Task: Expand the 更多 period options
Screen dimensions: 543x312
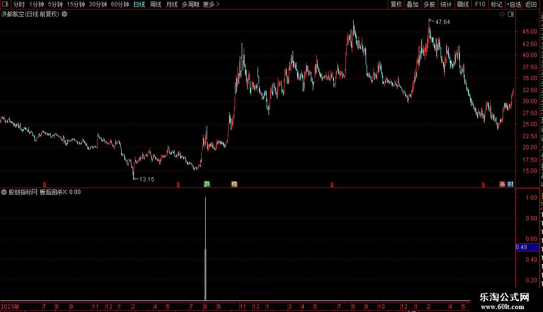Action: point(211,4)
